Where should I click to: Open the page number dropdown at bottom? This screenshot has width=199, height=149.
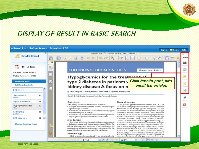99,140
